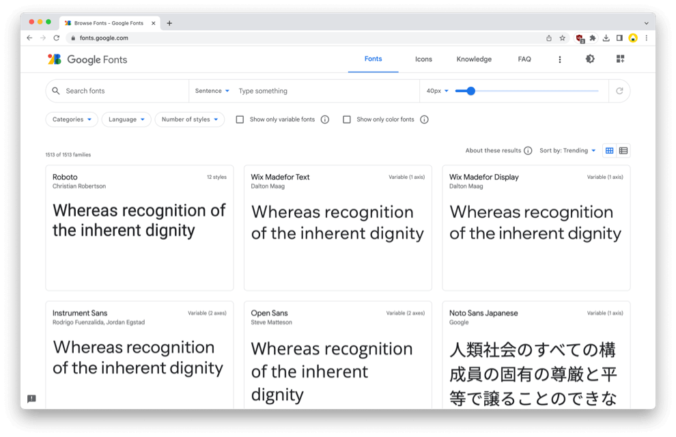
Task: Switch to grid view layout
Action: tap(610, 151)
